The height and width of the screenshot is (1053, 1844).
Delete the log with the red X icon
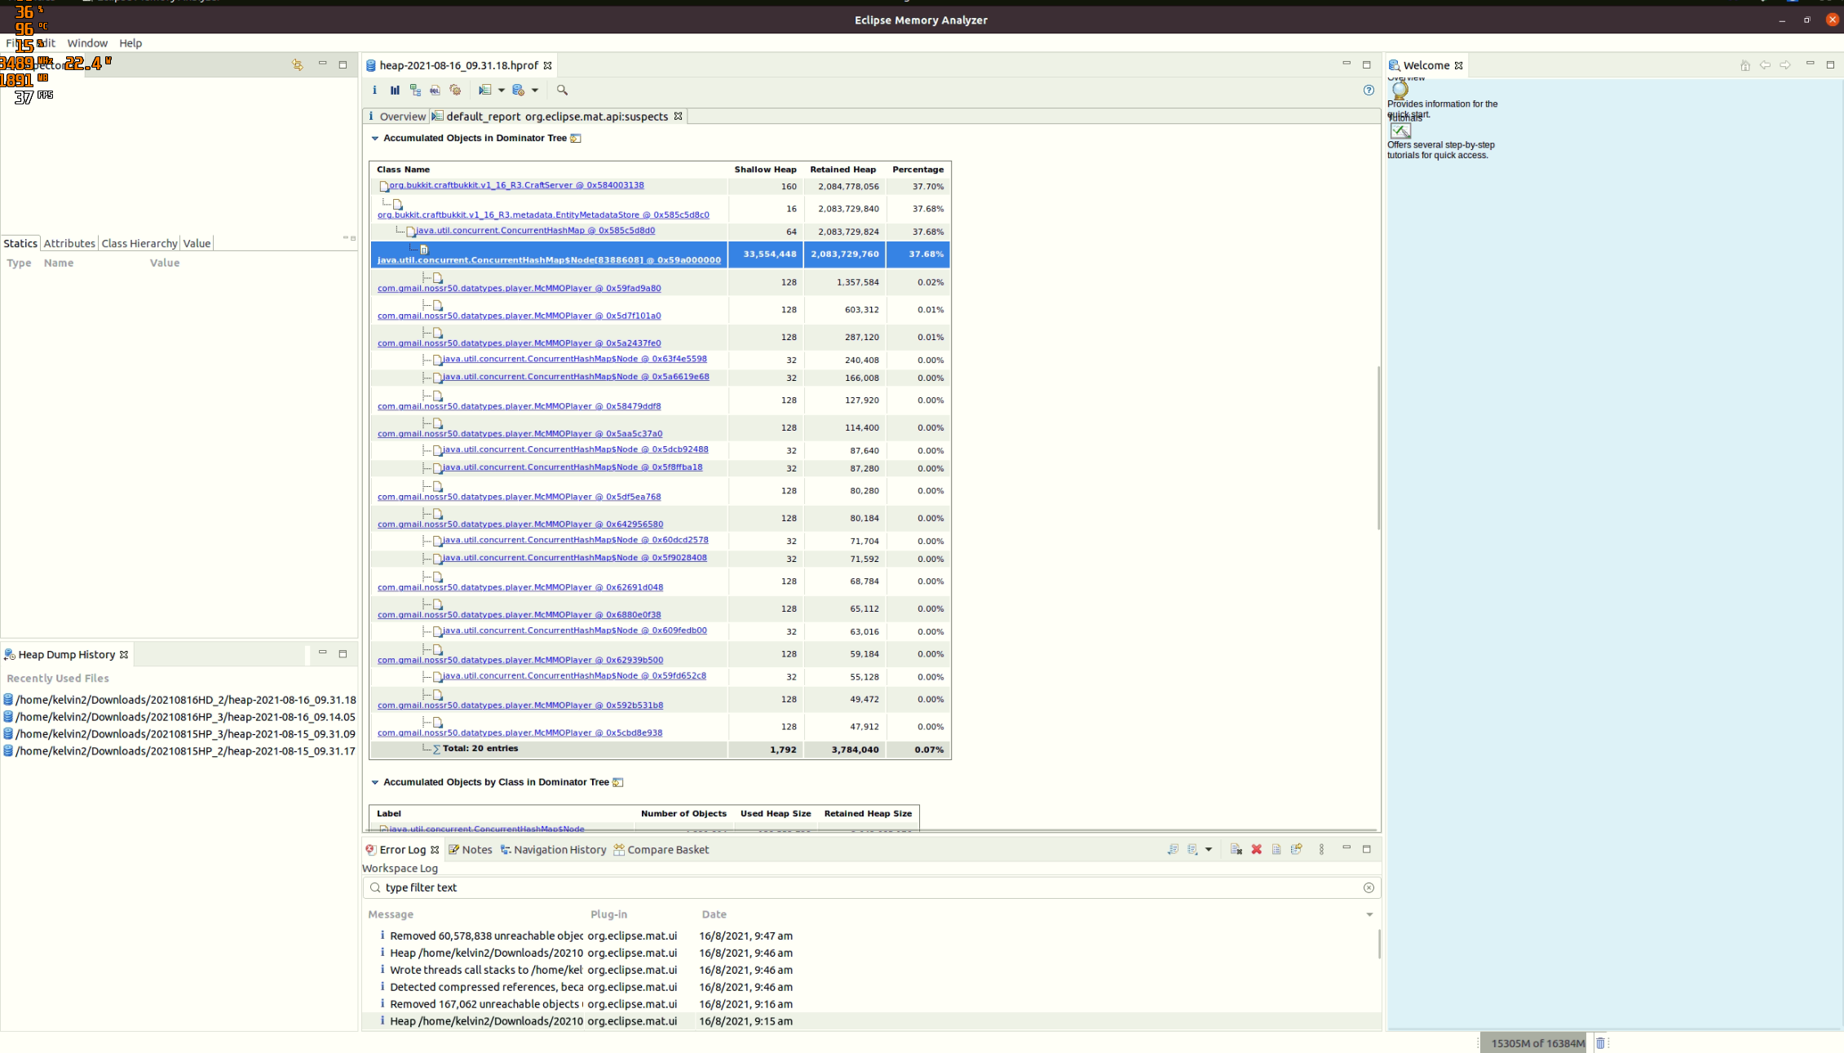tap(1257, 849)
